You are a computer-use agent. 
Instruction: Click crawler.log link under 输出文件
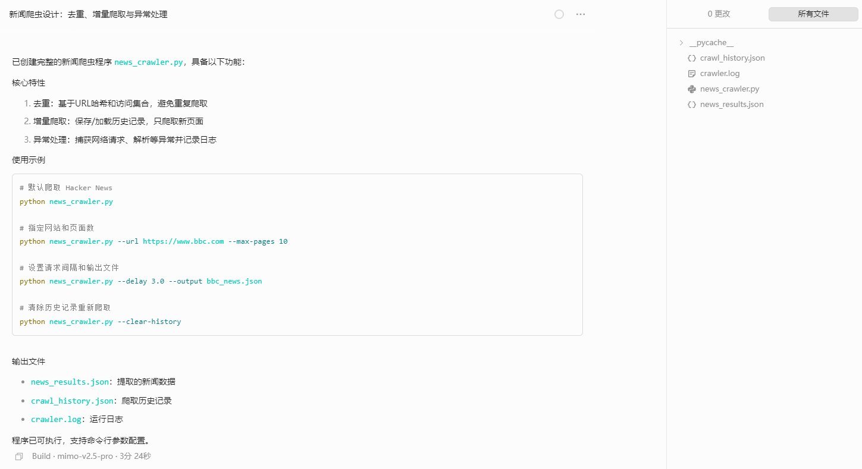tap(56, 420)
